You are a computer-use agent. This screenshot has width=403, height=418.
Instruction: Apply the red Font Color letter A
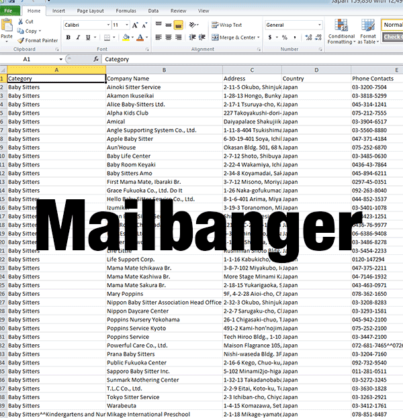[x=140, y=38]
